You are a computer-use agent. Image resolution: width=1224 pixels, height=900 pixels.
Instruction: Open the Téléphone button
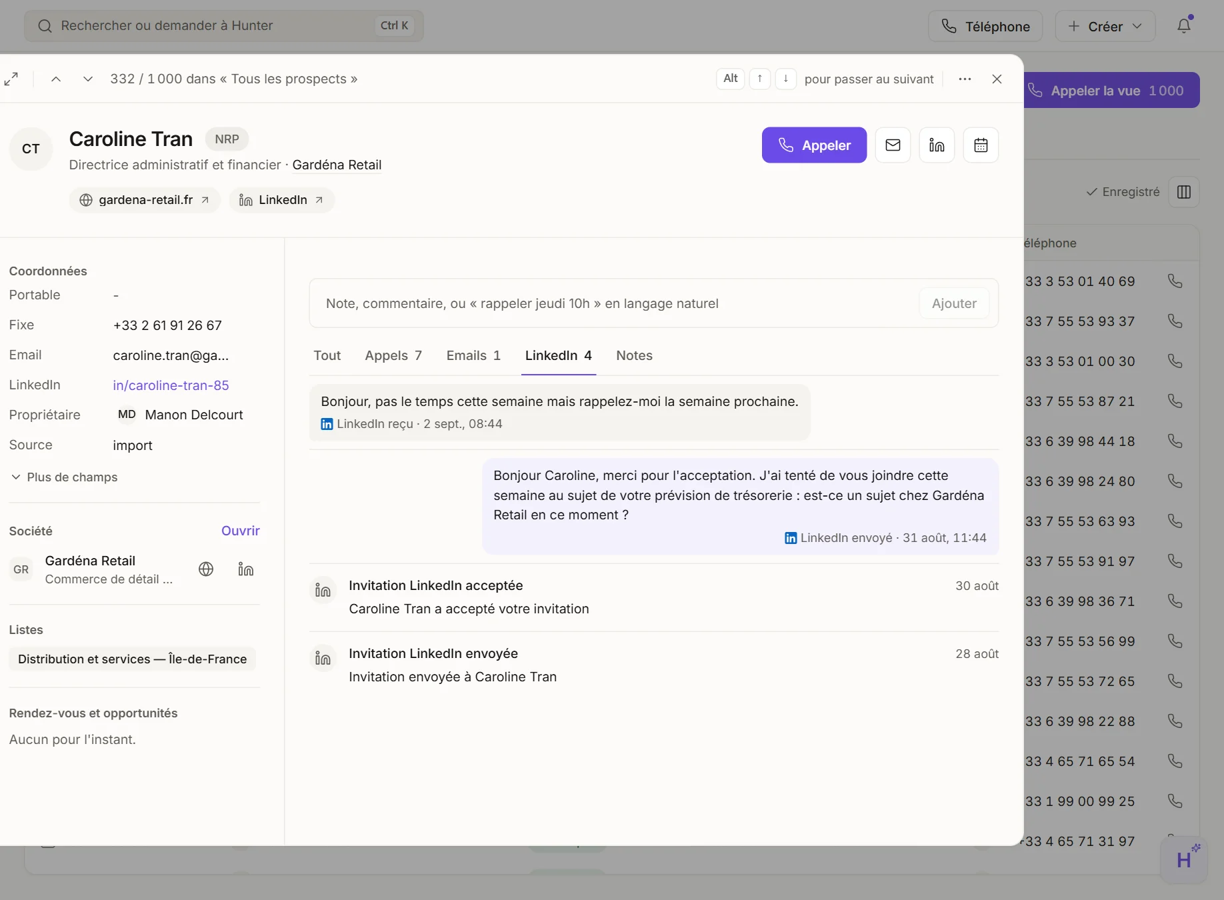pos(985,27)
